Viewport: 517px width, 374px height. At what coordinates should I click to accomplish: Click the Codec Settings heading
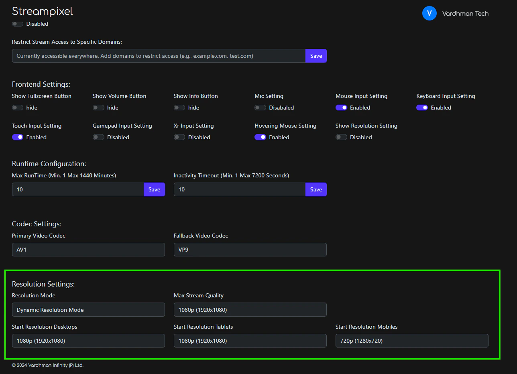(37, 224)
